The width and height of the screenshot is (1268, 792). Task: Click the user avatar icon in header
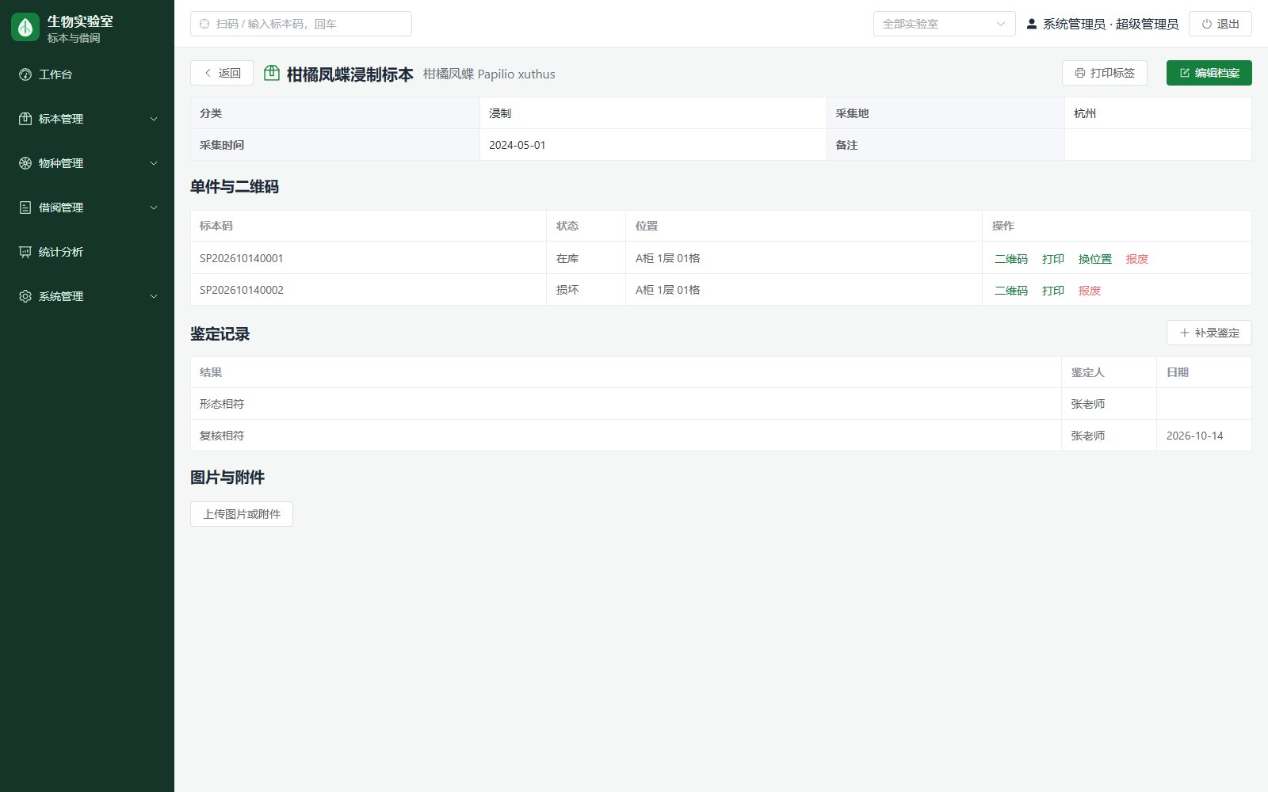click(1032, 24)
